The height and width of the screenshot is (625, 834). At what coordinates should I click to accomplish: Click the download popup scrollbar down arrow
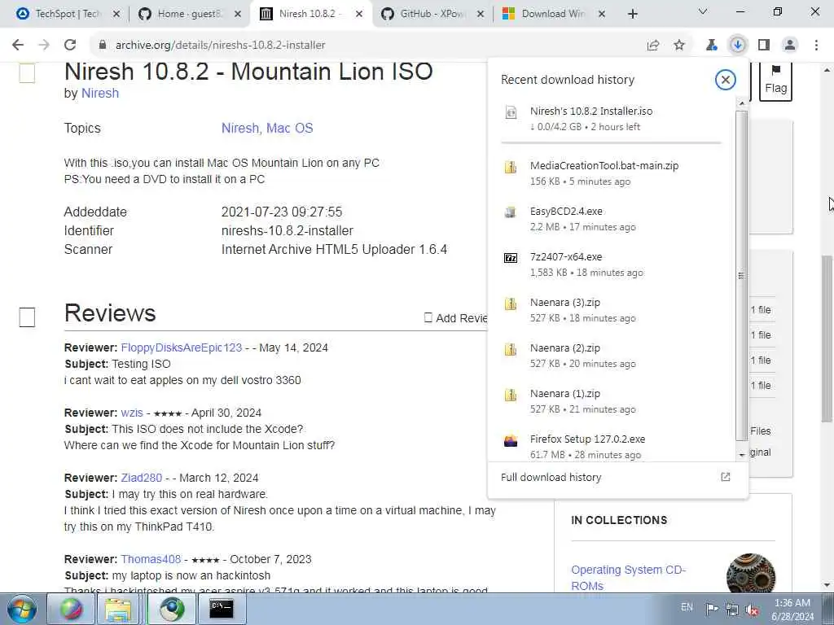click(x=742, y=455)
